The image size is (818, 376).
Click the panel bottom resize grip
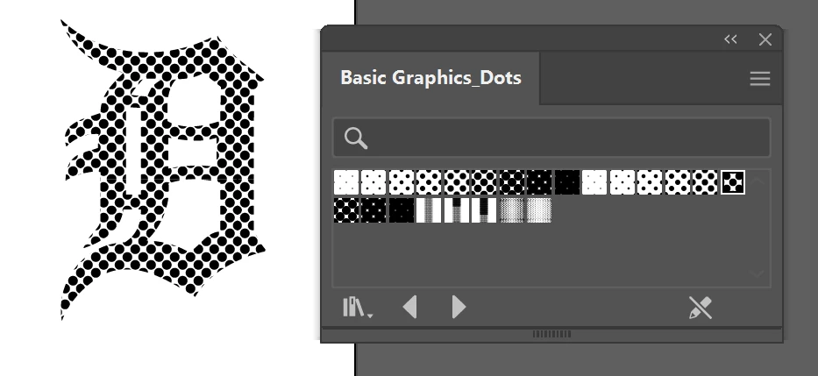tap(551, 334)
